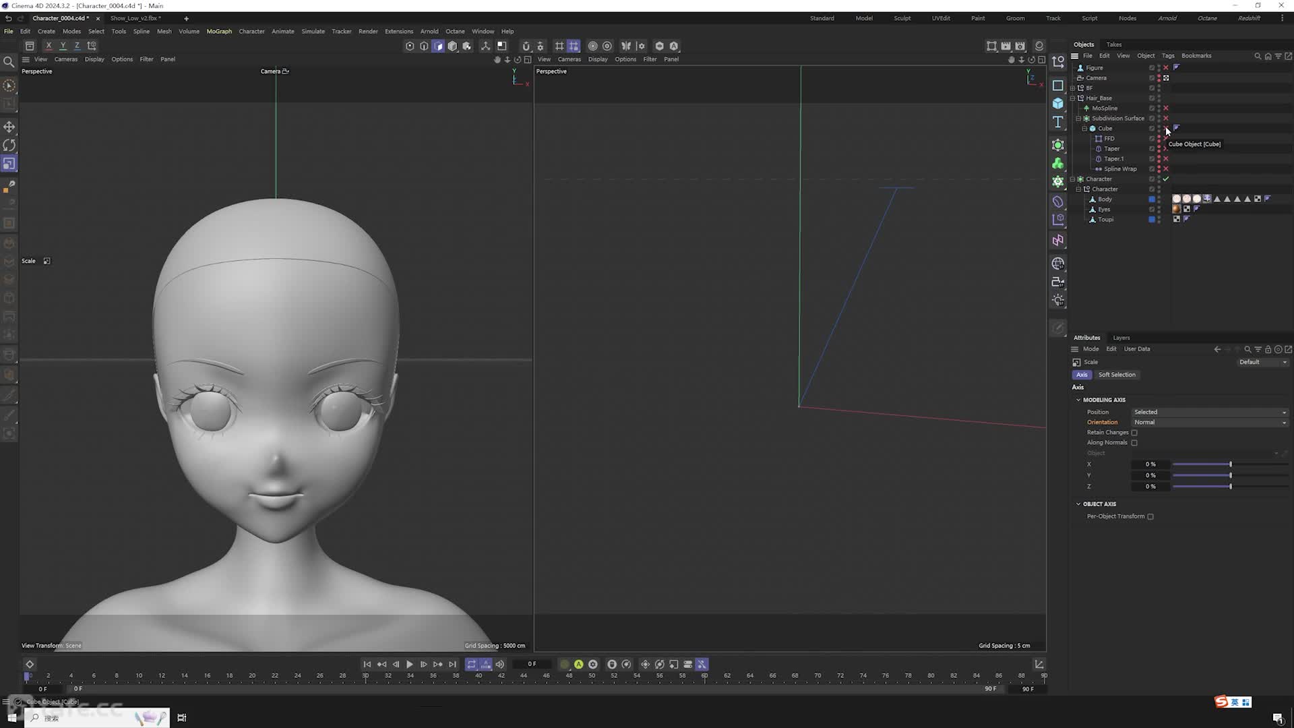Open the Default preset dropdown
Screen dimensions: 1294x728
point(1263,362)
